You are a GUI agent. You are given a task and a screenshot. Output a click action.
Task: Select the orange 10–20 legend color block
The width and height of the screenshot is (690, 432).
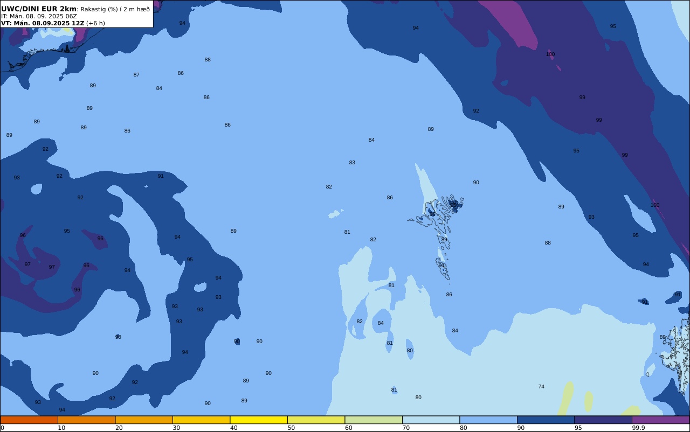(86, 420)
